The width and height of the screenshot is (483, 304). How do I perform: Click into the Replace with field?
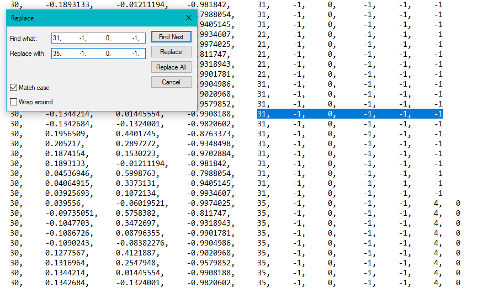[98, 54]
